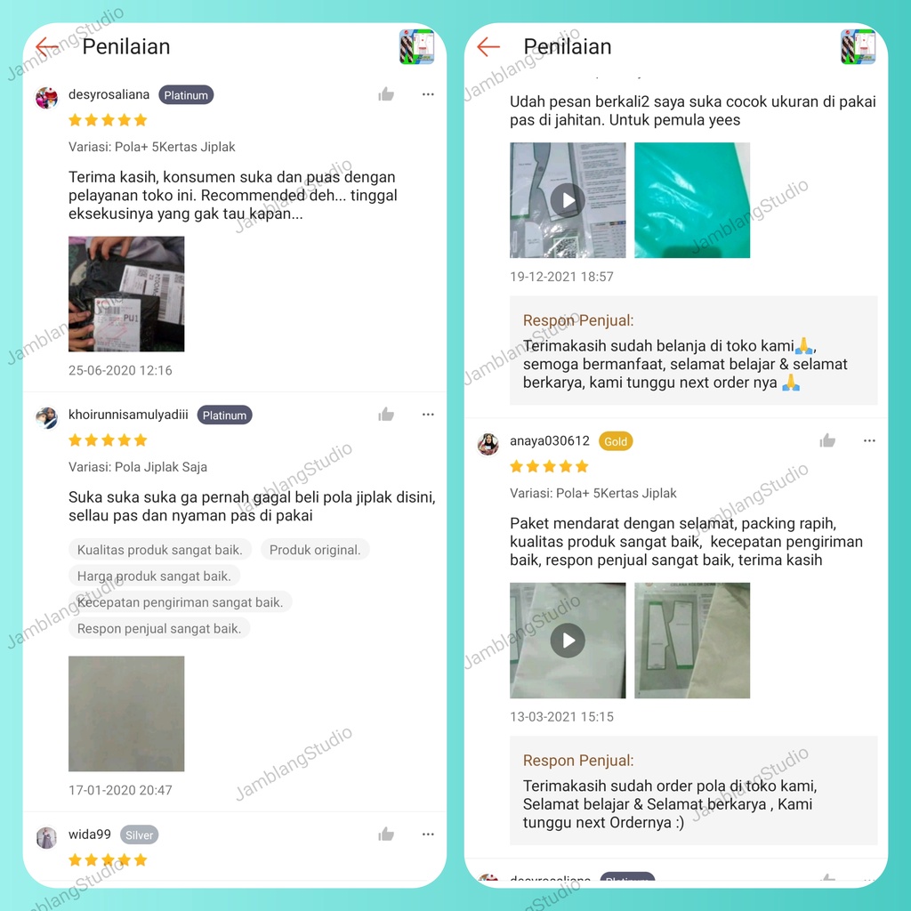Open khoirunnisamulyadiii's gray review photo
Screen dimensions: 911x911
tap(126, 713)
